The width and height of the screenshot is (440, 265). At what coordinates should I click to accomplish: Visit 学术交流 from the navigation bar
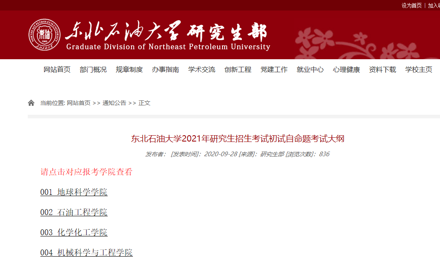click(x=201, y=70)
